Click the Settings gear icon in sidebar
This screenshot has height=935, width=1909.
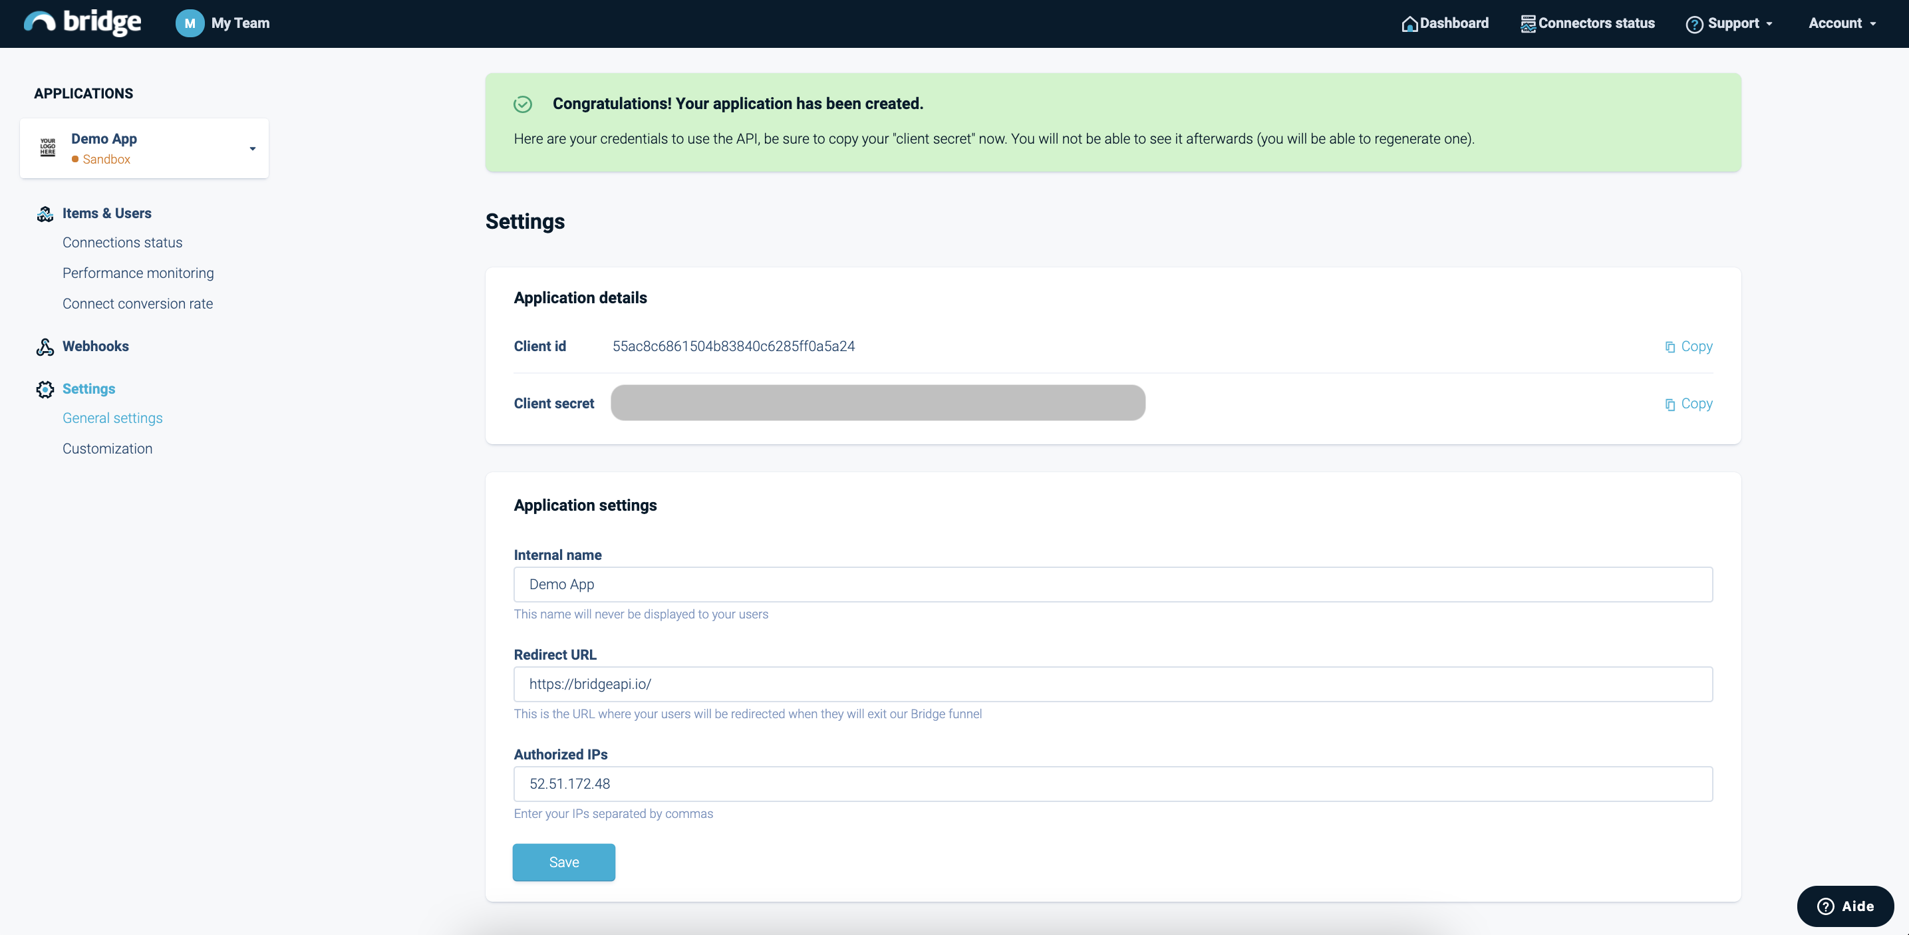pyautogui.click(x=45, y=390)
